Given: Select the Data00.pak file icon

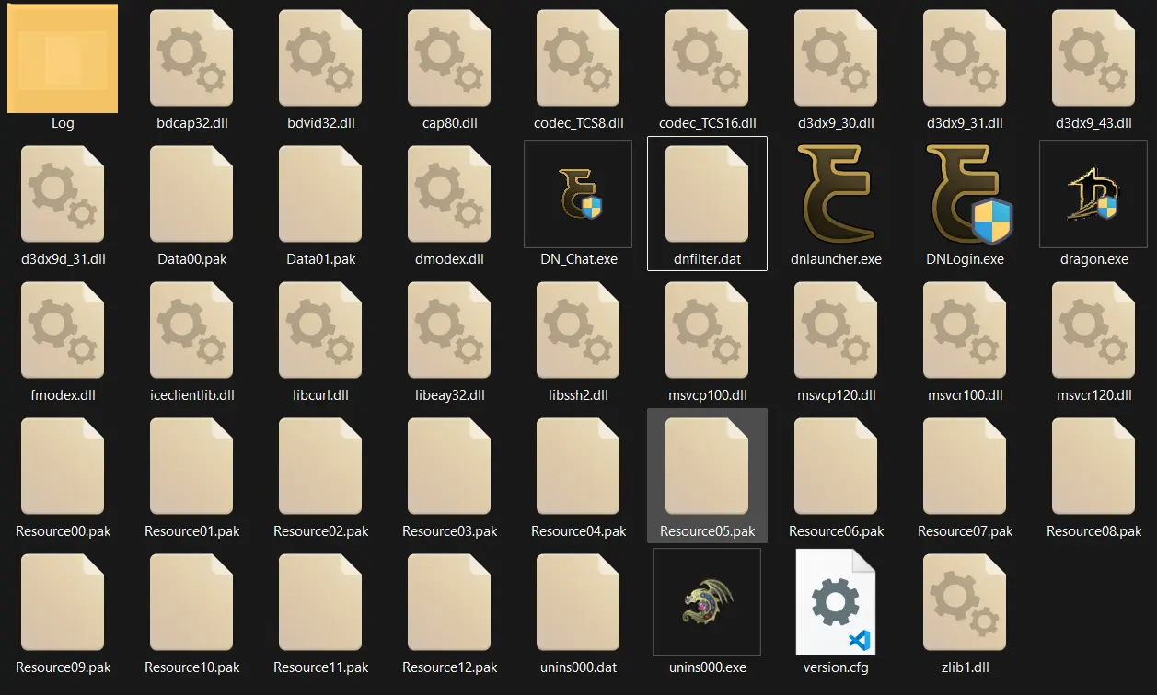Looking at the screenshot, I should point(191,195).
